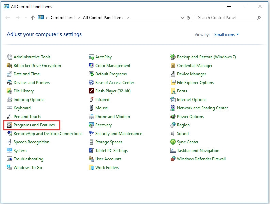The height and width of the screenshot is (204, 270).
Task: Click the Pen and Touch icon
Action: tap(9, 116)
